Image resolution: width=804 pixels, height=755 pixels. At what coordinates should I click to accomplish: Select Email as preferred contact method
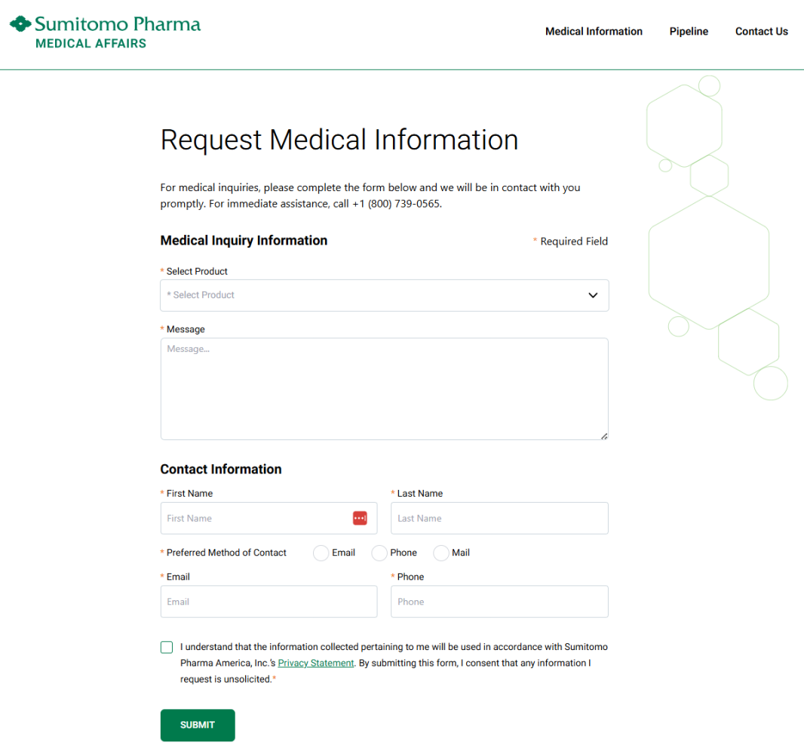[321, 553]
